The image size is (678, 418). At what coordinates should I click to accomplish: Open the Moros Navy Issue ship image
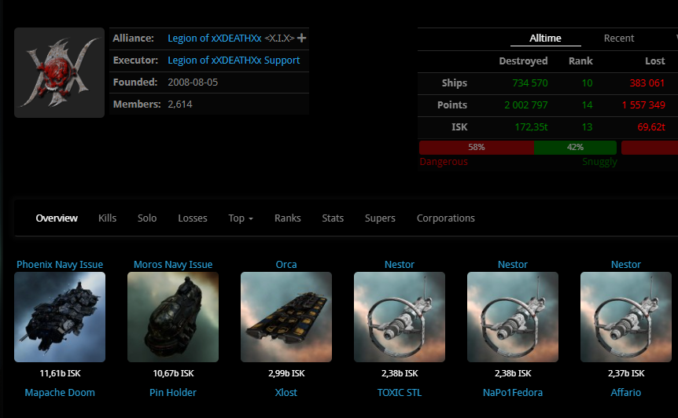tap(173, 317)
